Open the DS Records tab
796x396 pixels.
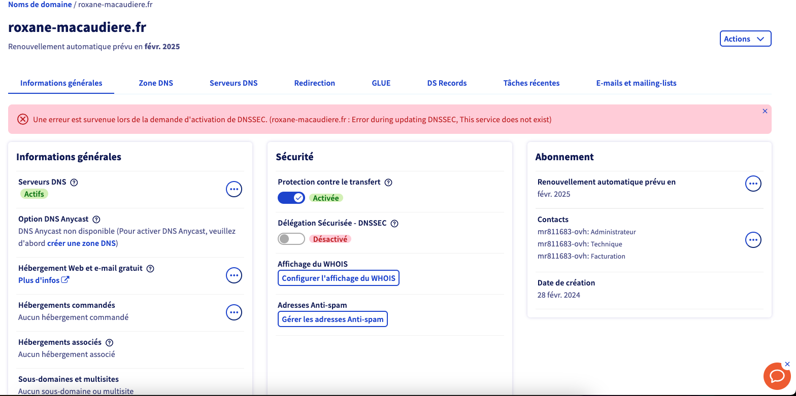coord(447,83)
